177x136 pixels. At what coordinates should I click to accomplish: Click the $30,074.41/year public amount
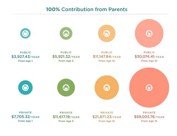pyautogui.click(x=149, y=57)
